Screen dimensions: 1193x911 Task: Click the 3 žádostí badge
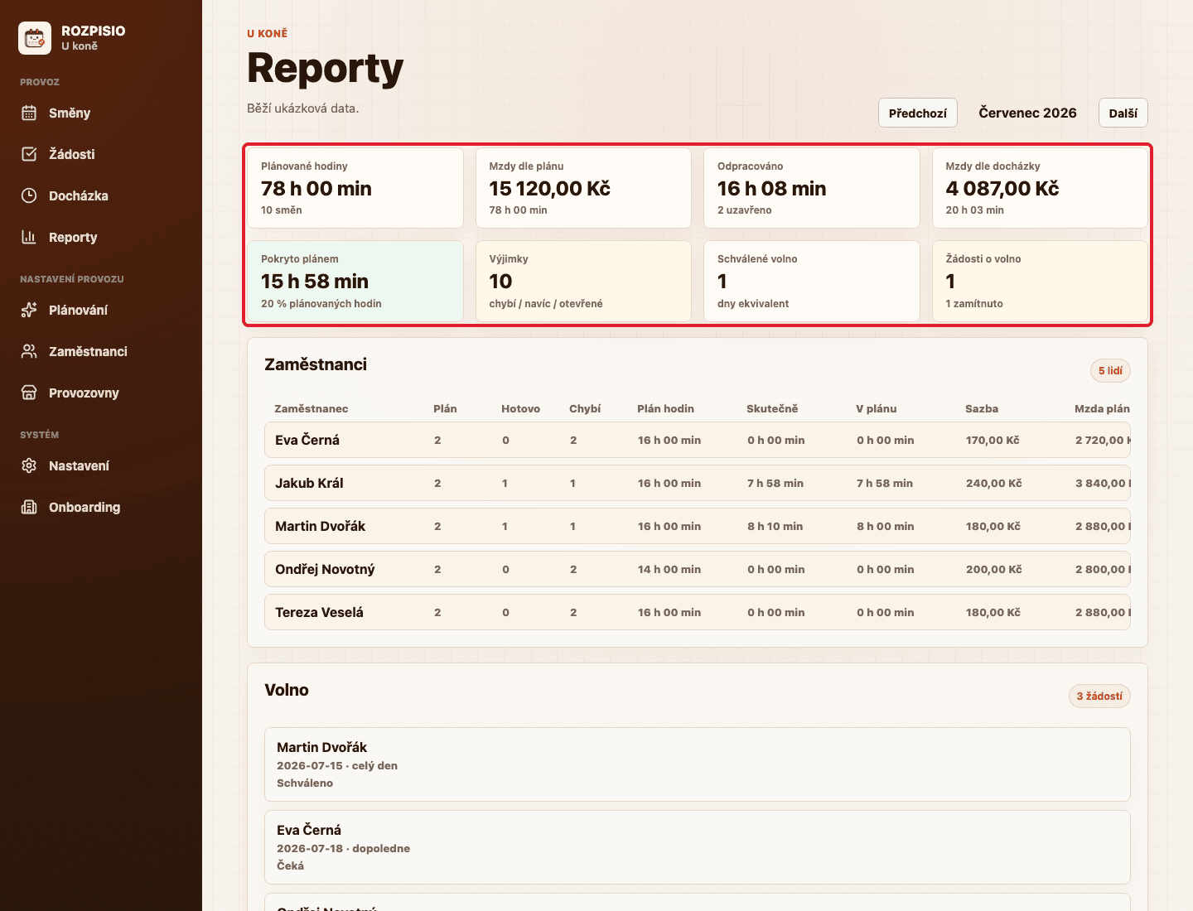(1099, 696)
